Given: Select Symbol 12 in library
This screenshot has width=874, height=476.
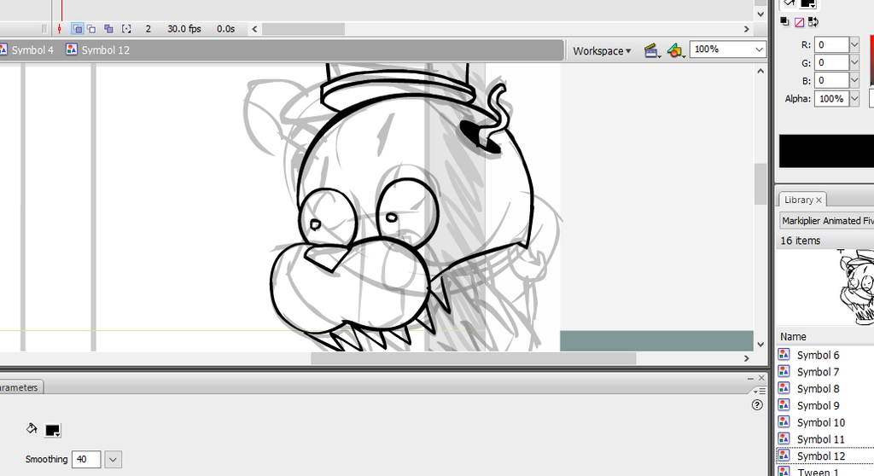Looking at the screenshot, I should click(820, 456).
